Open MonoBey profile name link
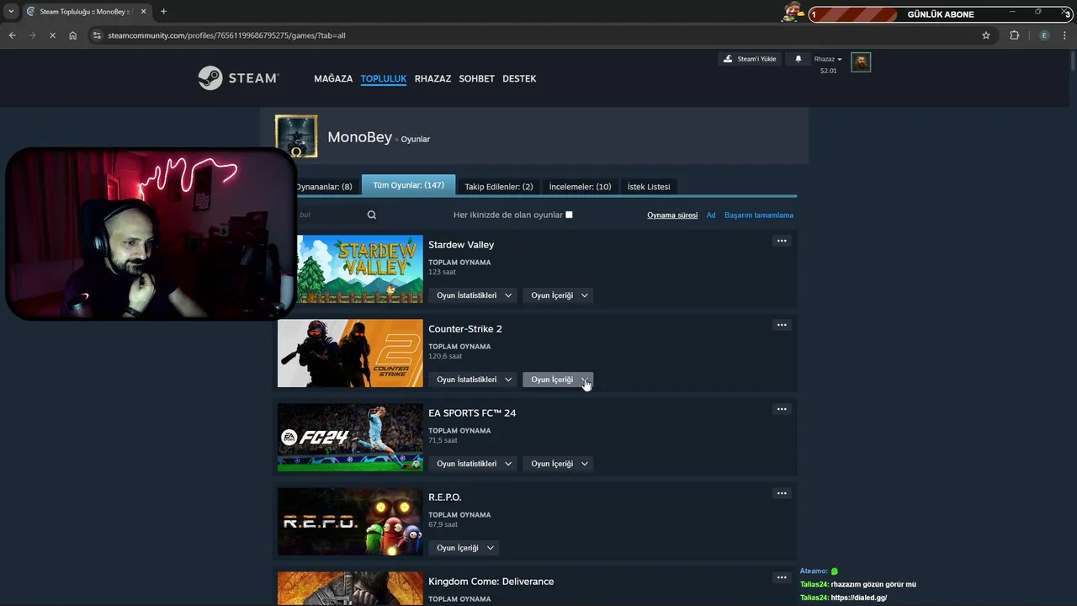Screen dimensions: 1077x606 (359, 137)
